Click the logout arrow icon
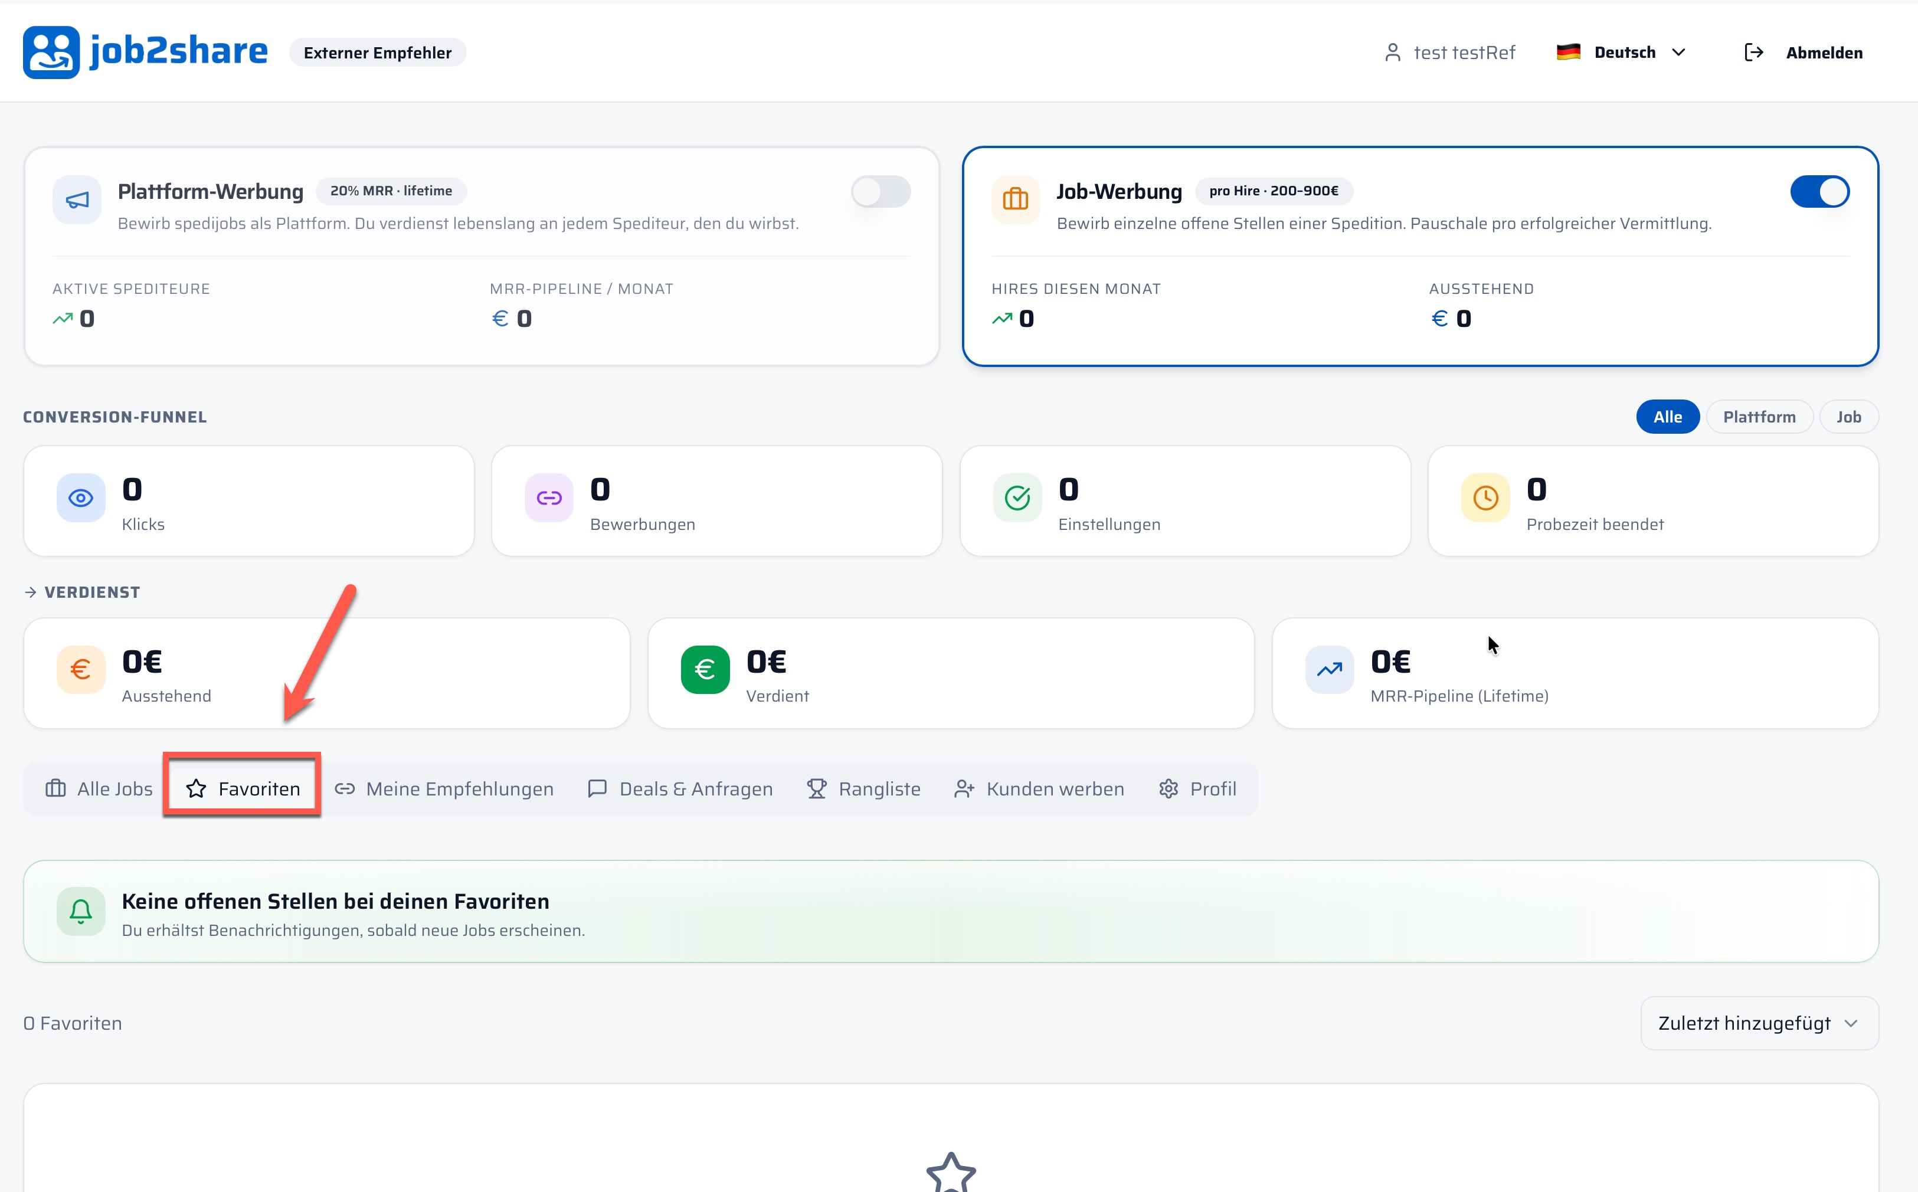The width and height of the screenshot is (1918, 1192). tap(1754, 53)
